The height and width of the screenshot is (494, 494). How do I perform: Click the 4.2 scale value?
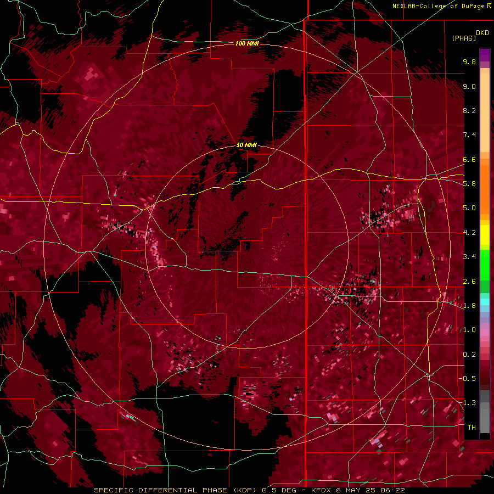click(x=469, y=233)
